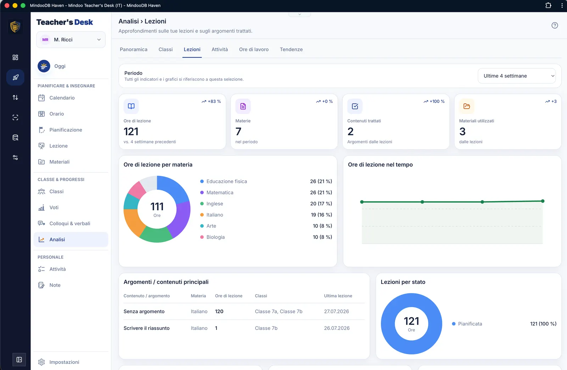
Task: Expand the Ultime 4 settimane period dropdown
Action: click(x=517, y=76)
